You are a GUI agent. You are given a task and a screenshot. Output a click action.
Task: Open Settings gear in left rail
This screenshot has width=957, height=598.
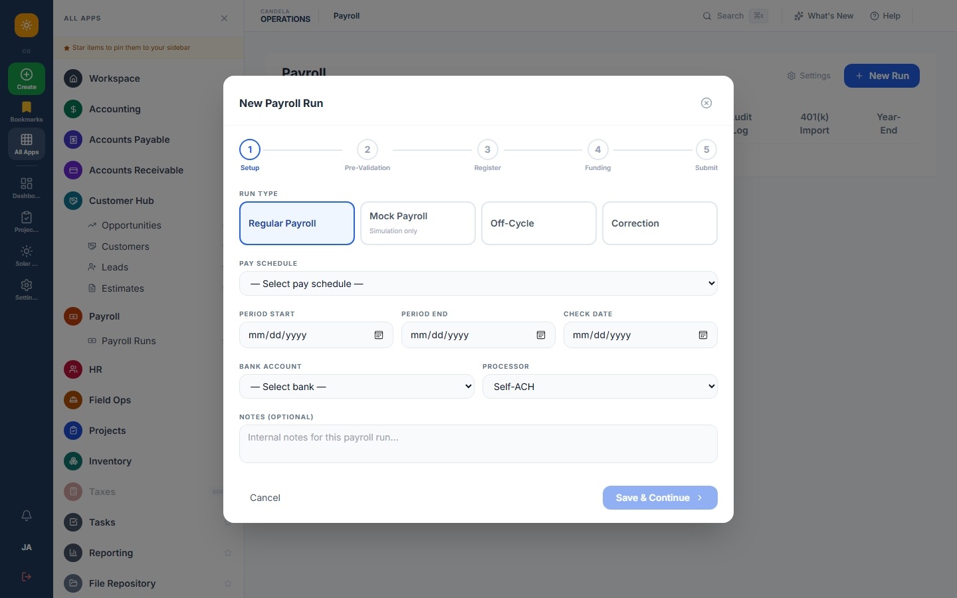[27, 290]
